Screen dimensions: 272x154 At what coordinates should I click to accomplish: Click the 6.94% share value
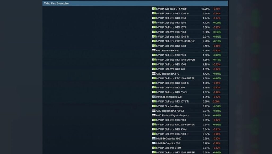coord(206,13)
